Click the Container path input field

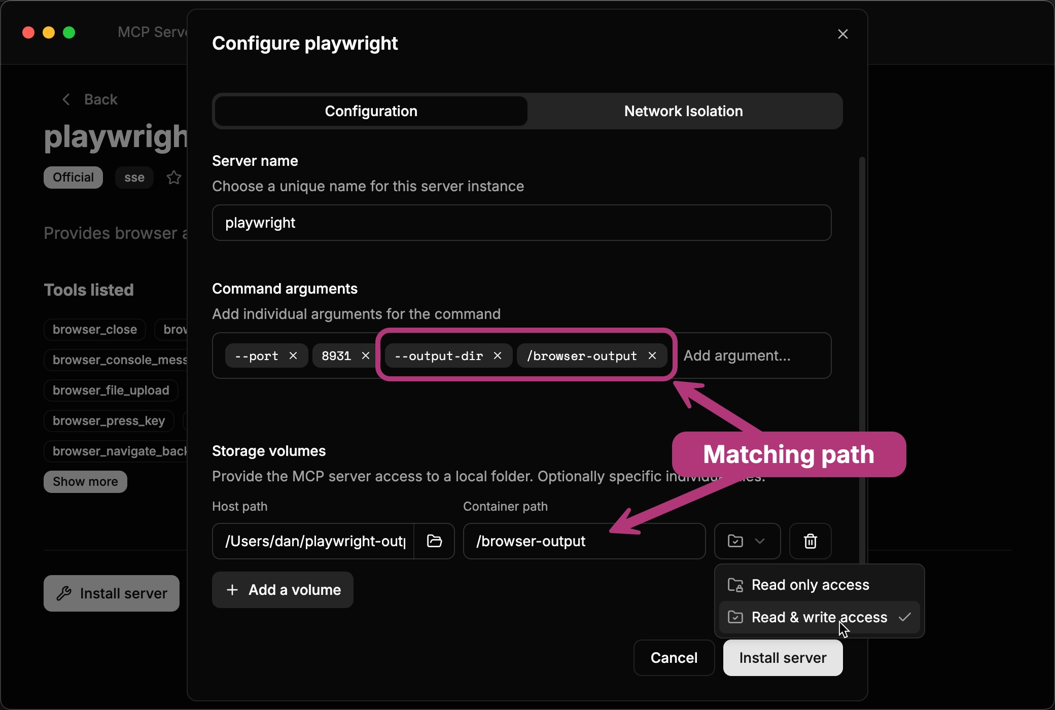[583, 541]
